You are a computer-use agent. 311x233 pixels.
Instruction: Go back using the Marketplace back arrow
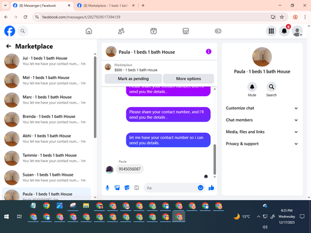[x=9, y=46]
